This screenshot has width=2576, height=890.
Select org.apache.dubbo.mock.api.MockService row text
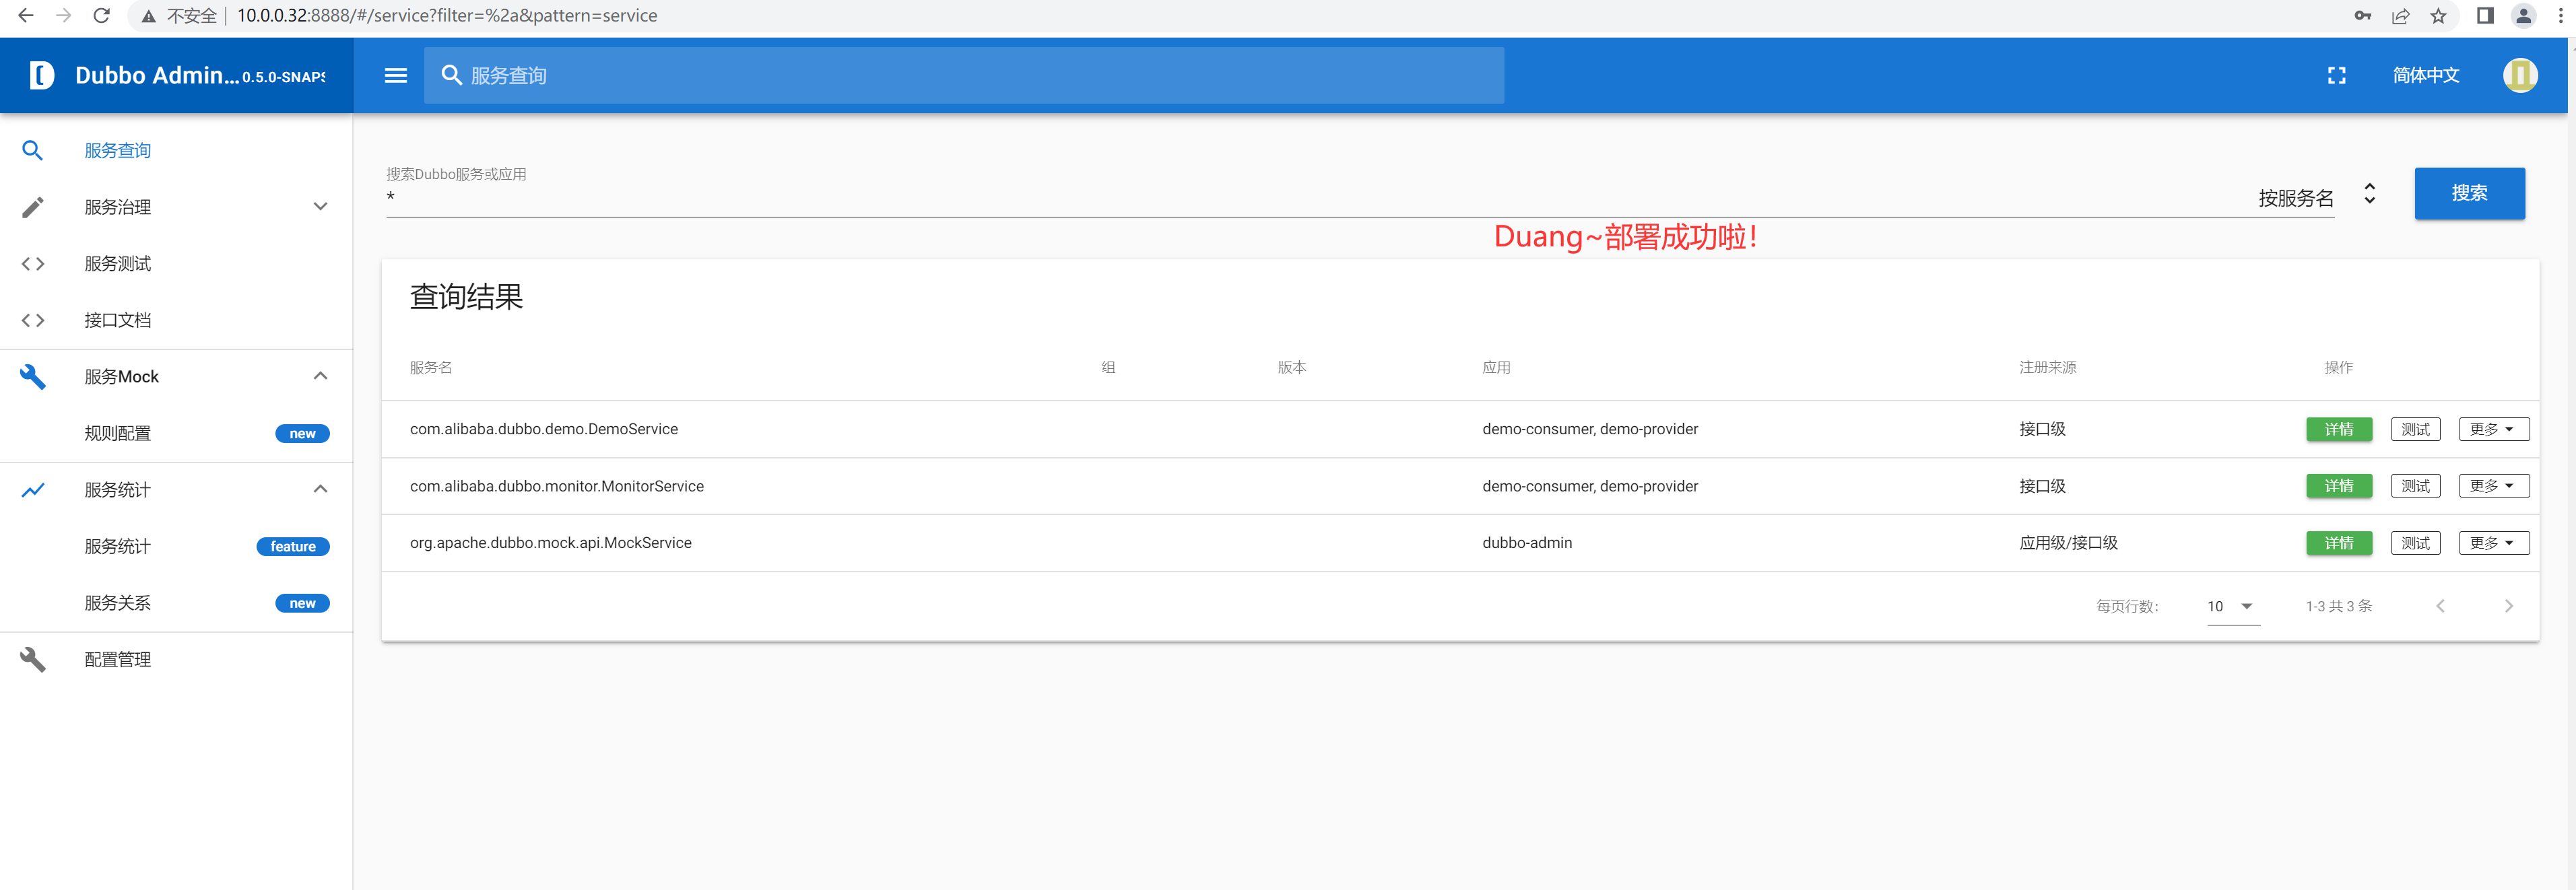pyautogui.click(x=550, y=543)
